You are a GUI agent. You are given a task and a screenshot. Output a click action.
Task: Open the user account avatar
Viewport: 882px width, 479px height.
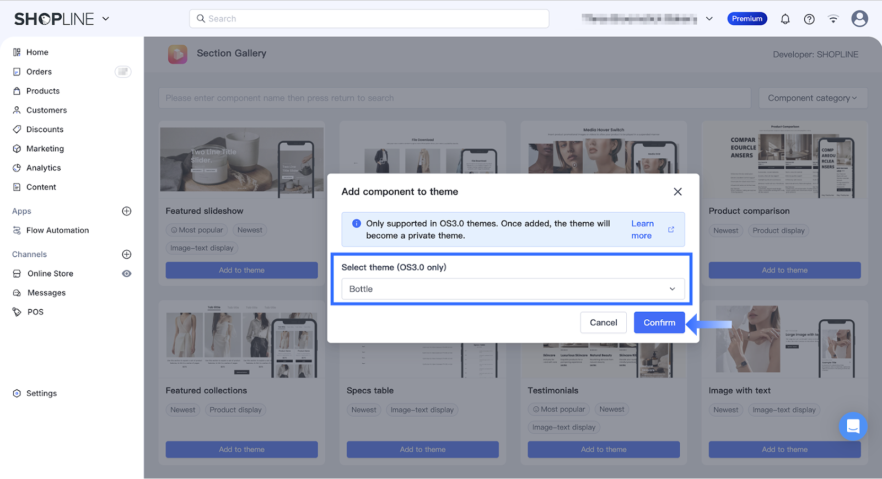859,19
